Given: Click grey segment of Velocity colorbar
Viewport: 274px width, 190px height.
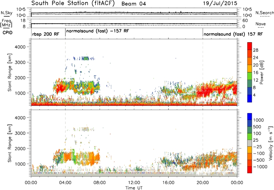Looking at the screenshot, I should pos(250,143).
